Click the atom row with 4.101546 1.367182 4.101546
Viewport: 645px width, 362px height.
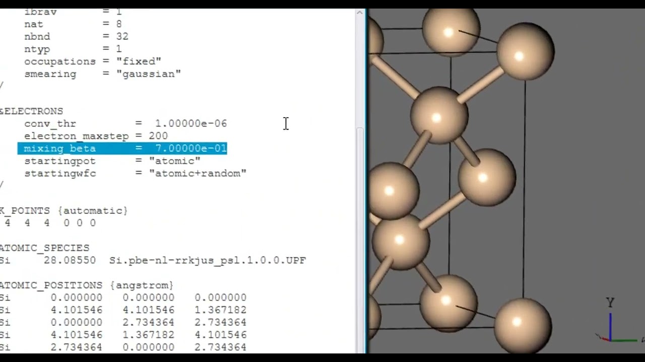(123, 335)
